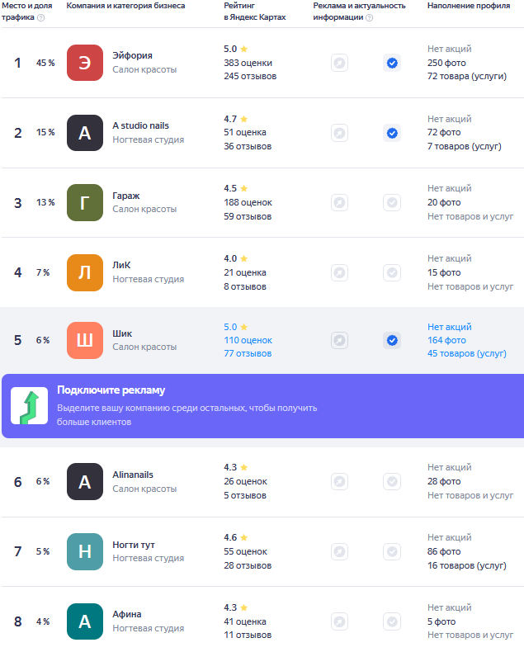Click the advertising icon in the Гараж row
This screenshot has width=524, height=652.
pos(339,202)
